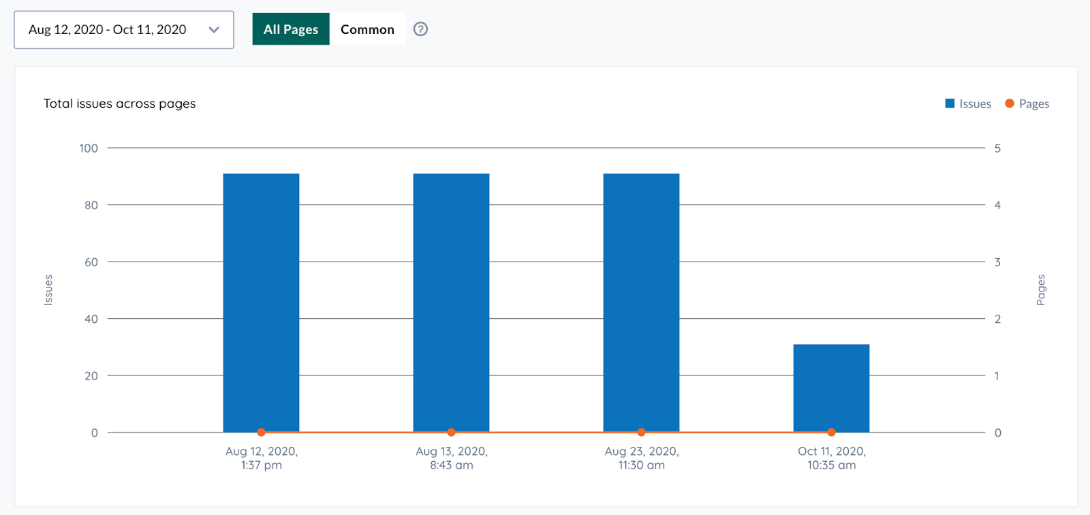Toggle the Issues legend entry
This screenshot has width=1090, height=515.
968,104
